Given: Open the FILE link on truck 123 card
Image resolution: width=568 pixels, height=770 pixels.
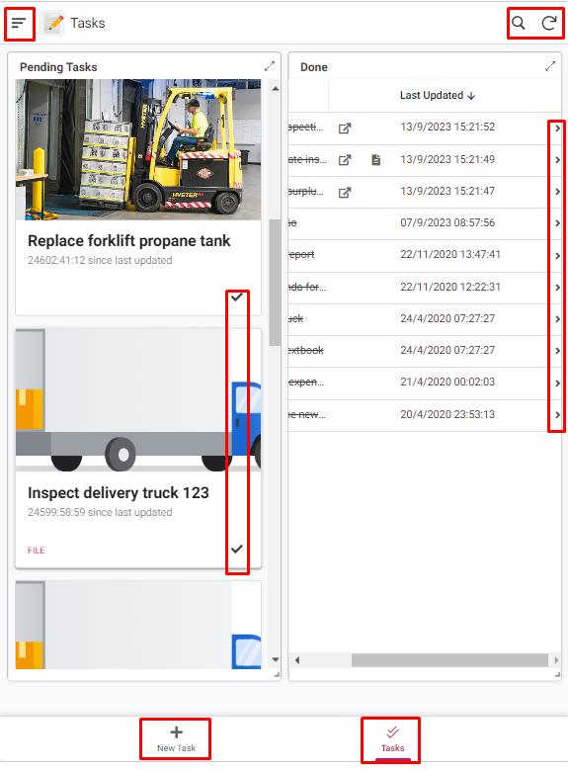Looking at the screenshot, I should 37,551.
